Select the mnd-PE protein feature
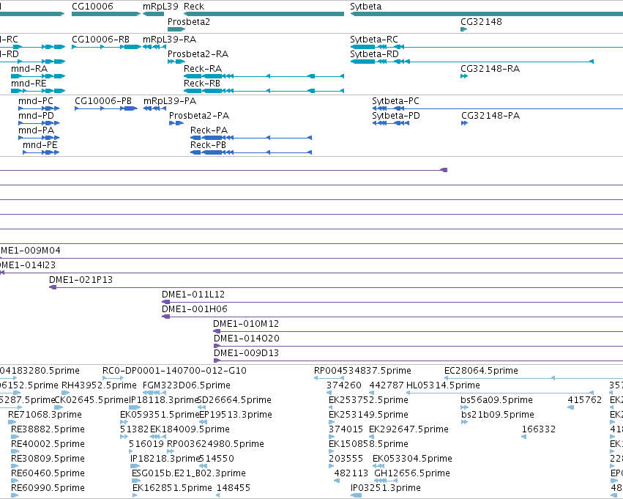Image resolution: width=623 pixels, height=499 pixels. point(41,152)
